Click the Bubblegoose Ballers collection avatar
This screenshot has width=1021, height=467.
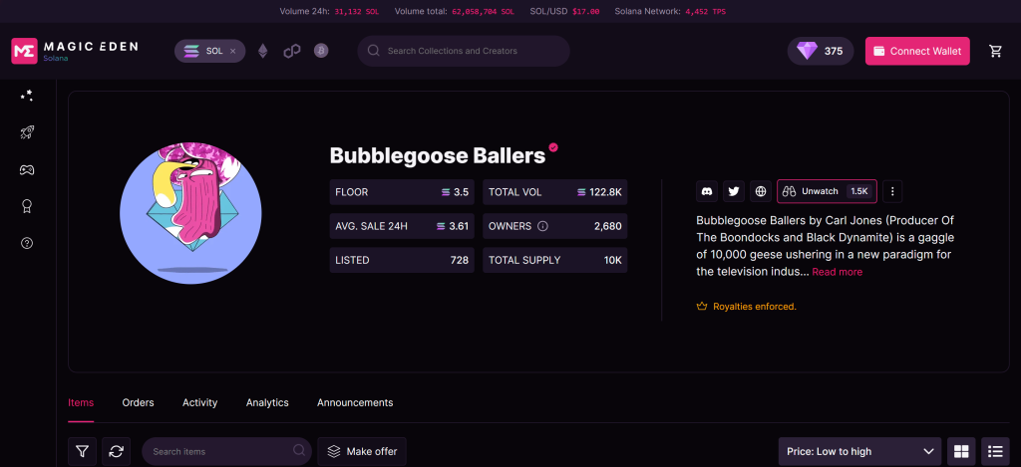click(190, 213)
